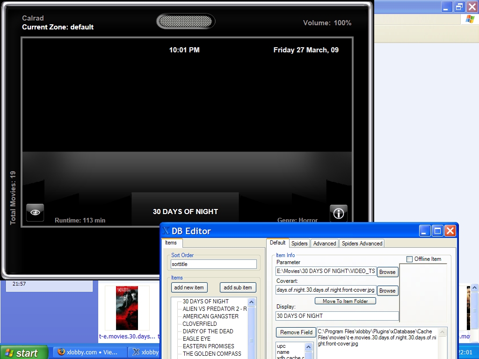
Task: Select ALIEN VS PREDATOR 2 item
Action: [x=215, y=309]
